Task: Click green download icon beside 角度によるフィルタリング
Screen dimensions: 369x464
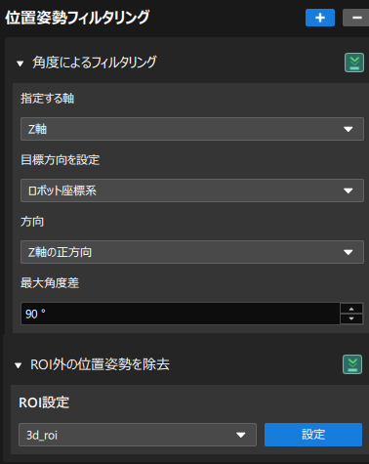Action: 354,63
